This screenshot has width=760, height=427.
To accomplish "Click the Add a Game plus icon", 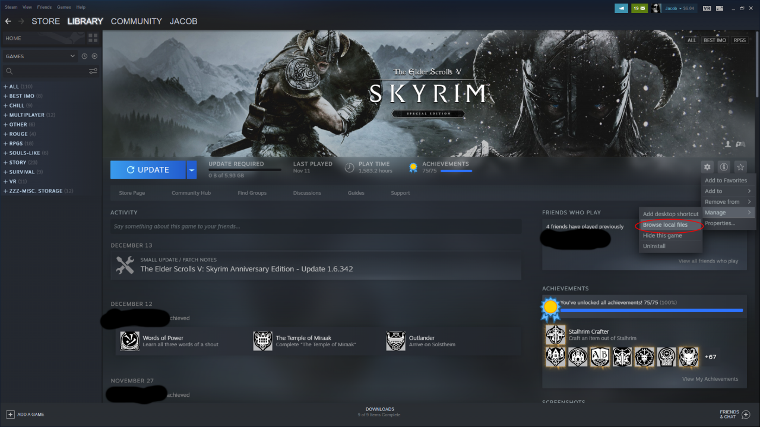I will click(x=10, y=414).
